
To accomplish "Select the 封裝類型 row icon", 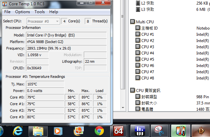I will [138, 97].
